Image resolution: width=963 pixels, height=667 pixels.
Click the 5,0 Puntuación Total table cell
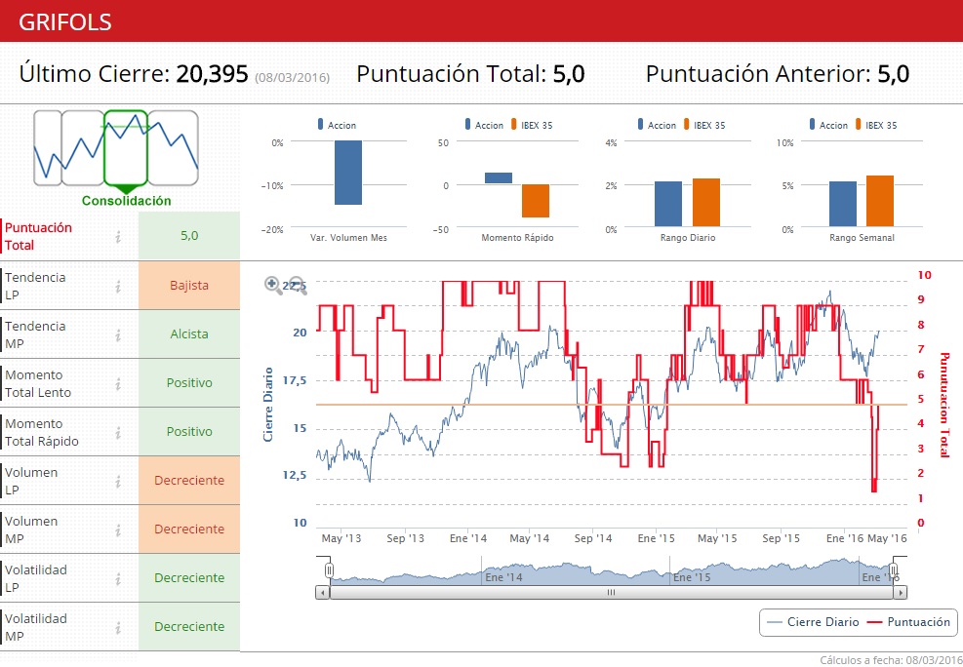tap(189, 236)
